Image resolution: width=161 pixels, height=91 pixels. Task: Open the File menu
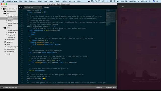click(20, 1)
